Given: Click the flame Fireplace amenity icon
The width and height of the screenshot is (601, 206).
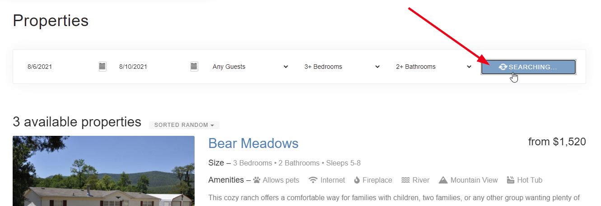Looking at the screenshot, I should point(357,180).
